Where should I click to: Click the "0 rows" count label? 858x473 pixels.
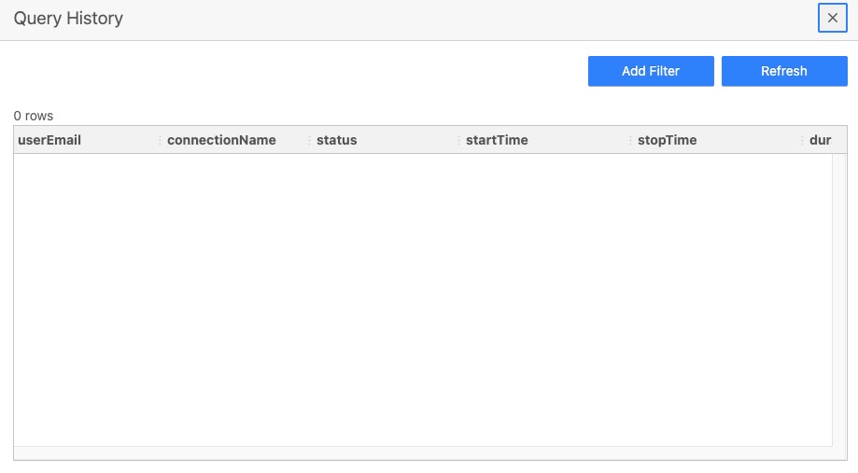[x=34, y=116]
